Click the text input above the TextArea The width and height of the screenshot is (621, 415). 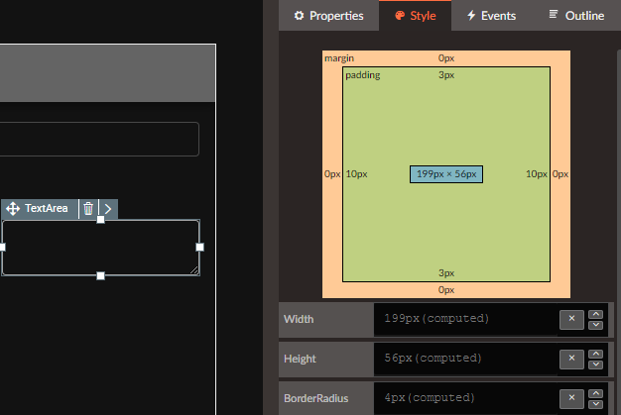[x=99, y=139]
